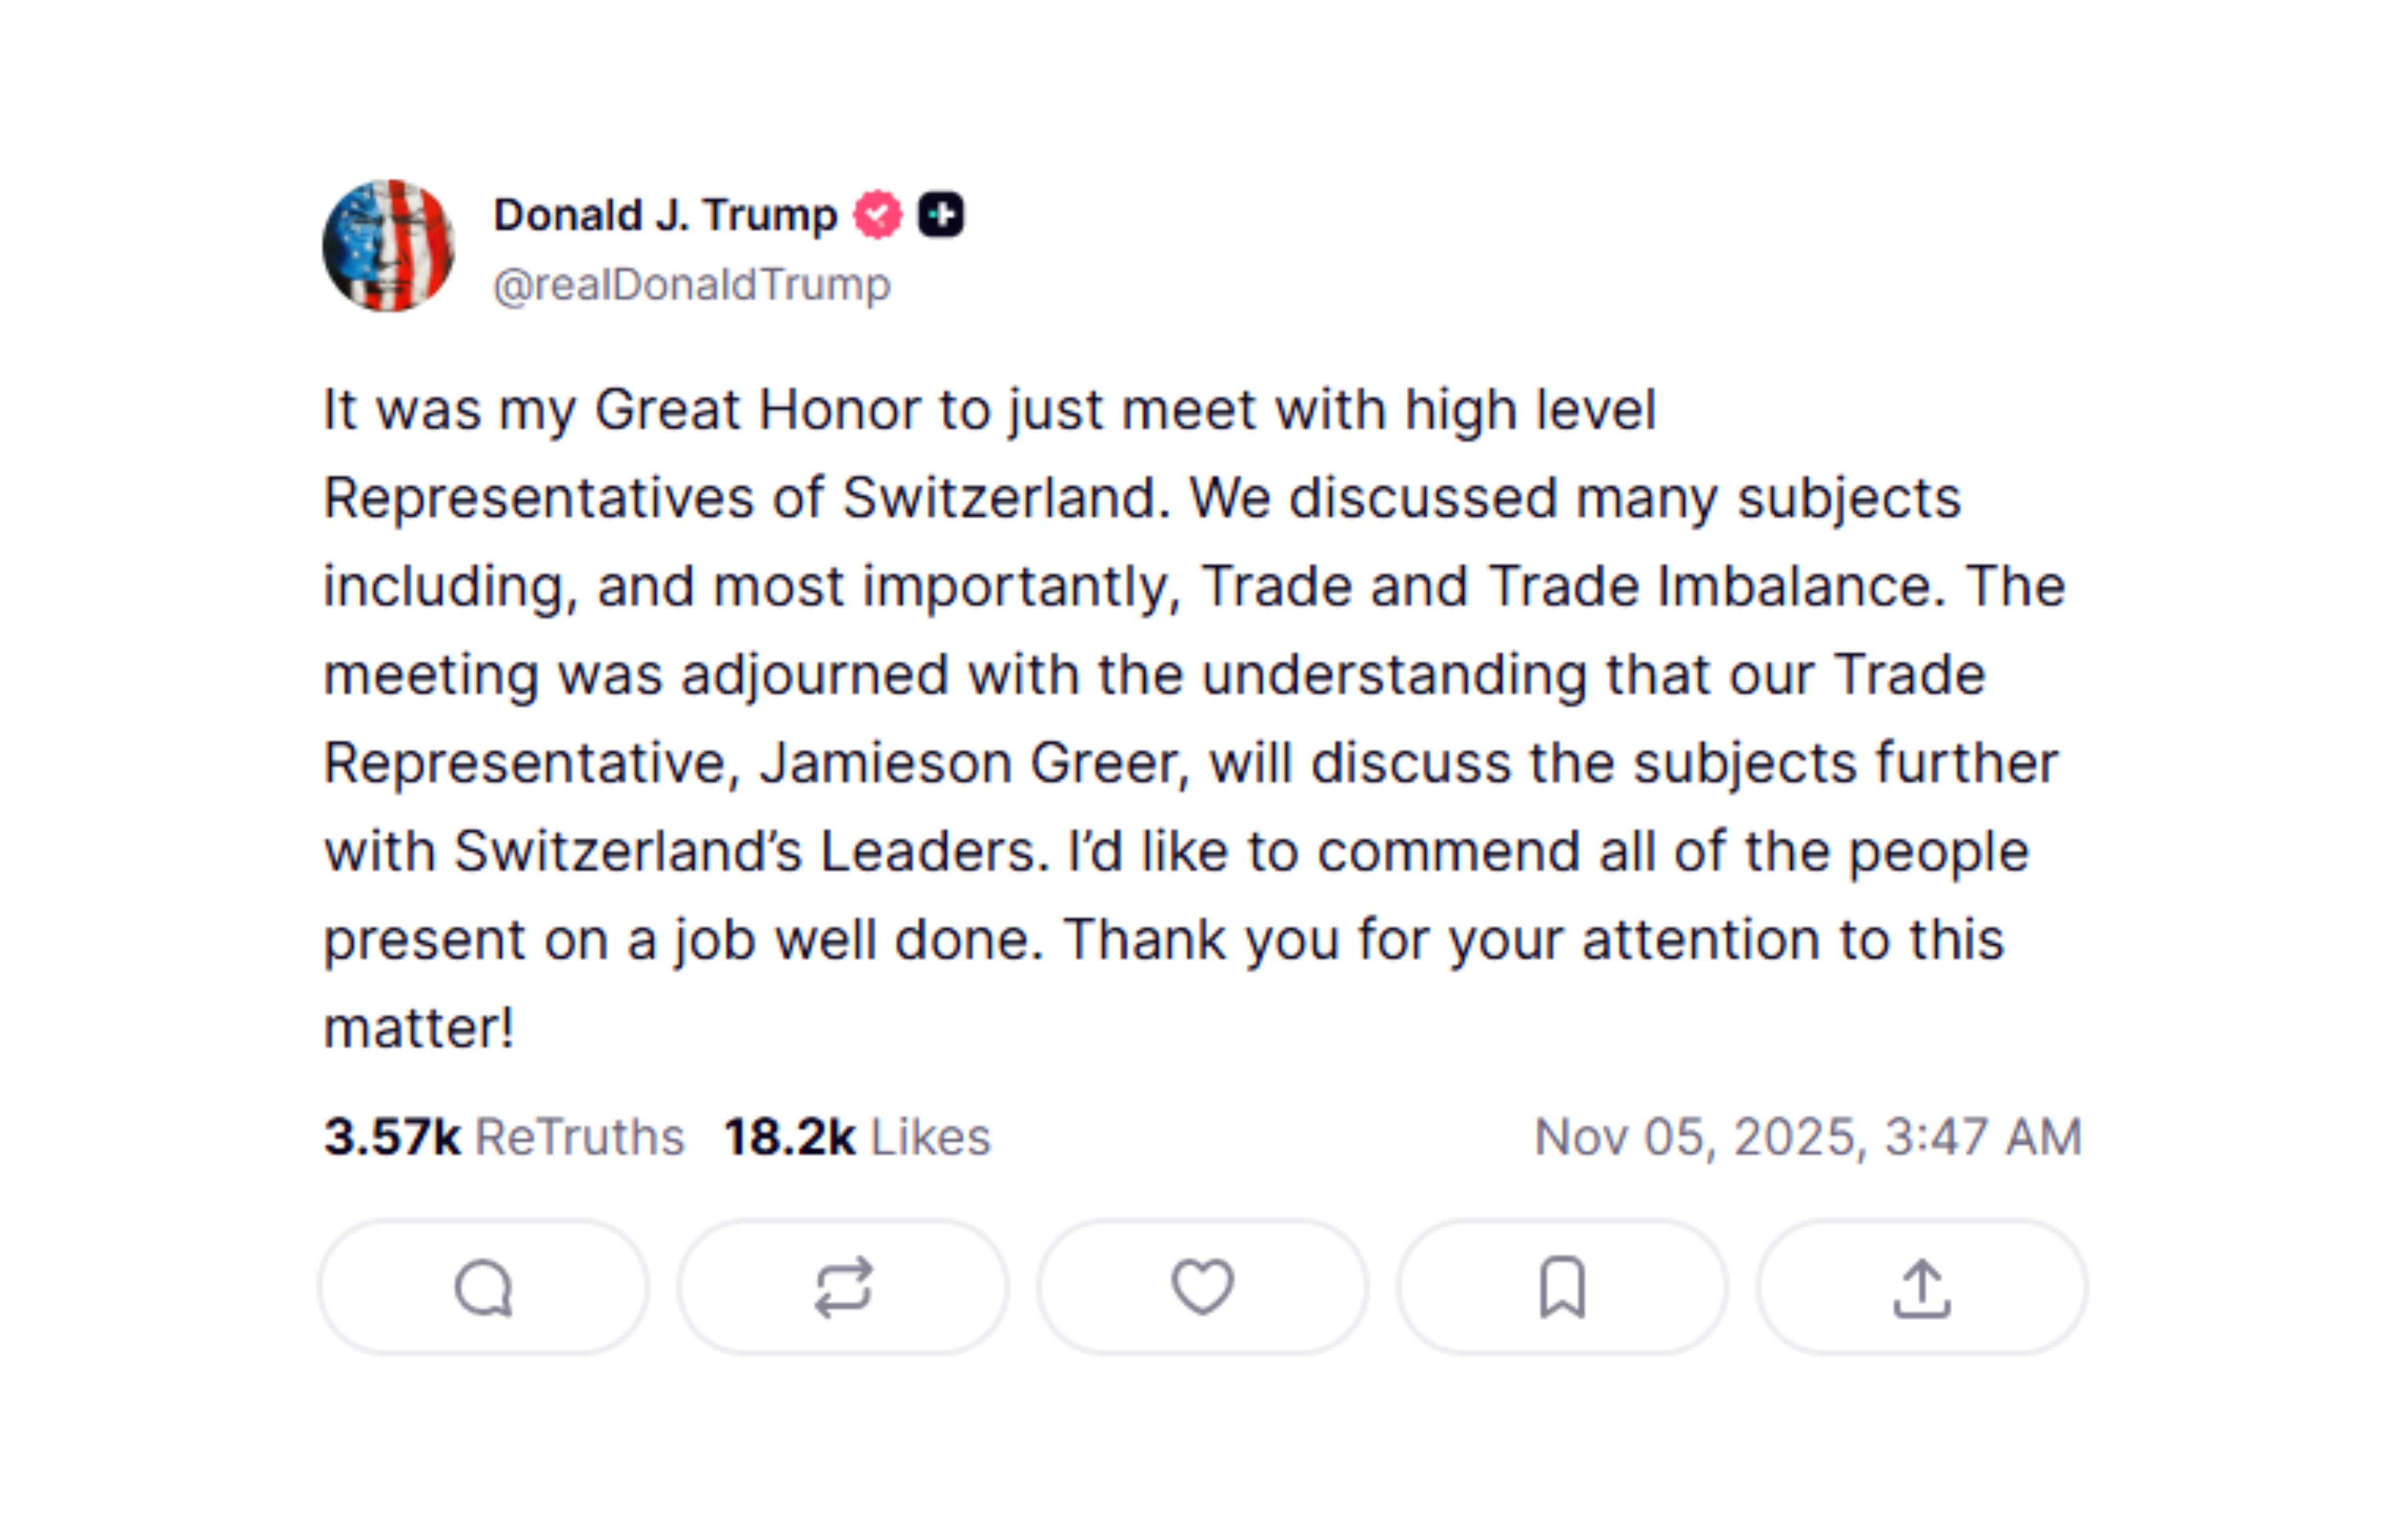Bookmark this Truth with the ribbon icon
Viewport: 2406px width, 1540px height.
pyautogui.click(x=1560, y=1289)
